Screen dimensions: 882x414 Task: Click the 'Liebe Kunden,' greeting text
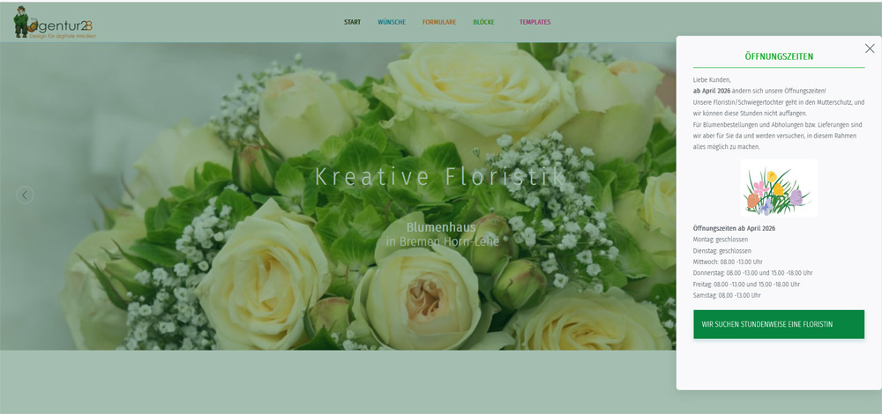(712, 80)
